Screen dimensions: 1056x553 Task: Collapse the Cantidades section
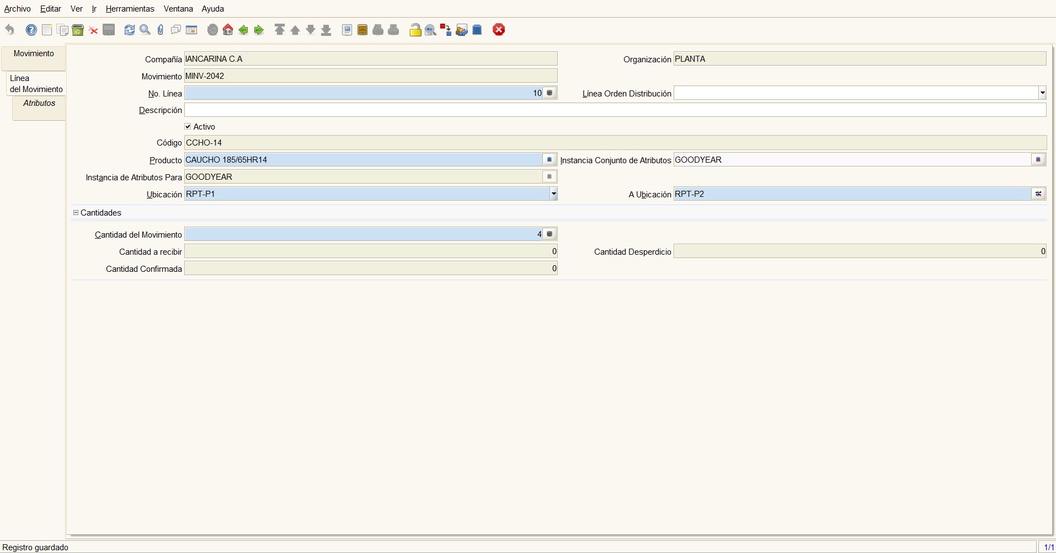tap(76, 213)
